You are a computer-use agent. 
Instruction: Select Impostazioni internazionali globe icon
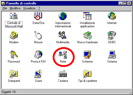(63, 16)
